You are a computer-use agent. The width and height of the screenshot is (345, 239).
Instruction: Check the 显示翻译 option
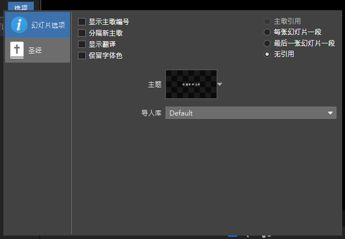point(82,44)
